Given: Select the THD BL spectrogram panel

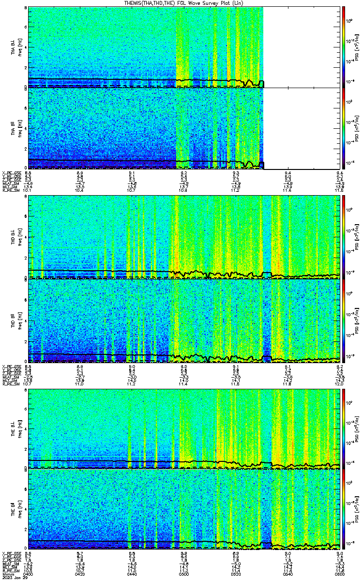Looking at the screenshot, I should (x=184, y=237).
